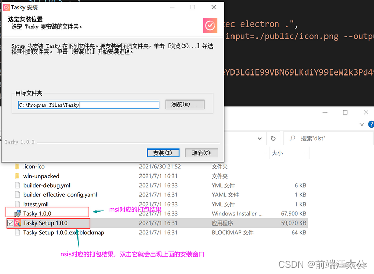
Task: Click the Tasky logo in installer header
Action: [x=210, y=26]
